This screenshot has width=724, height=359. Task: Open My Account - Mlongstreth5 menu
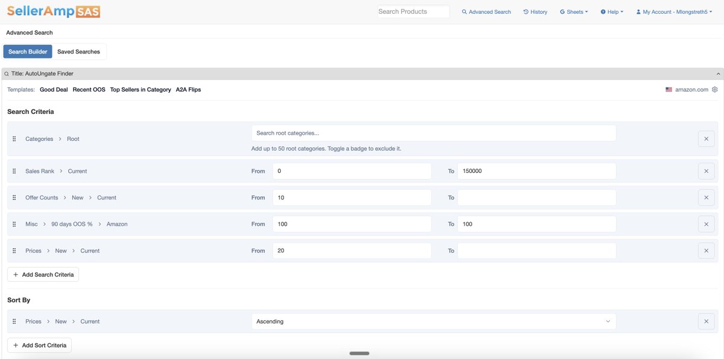(x=674, y=12)
